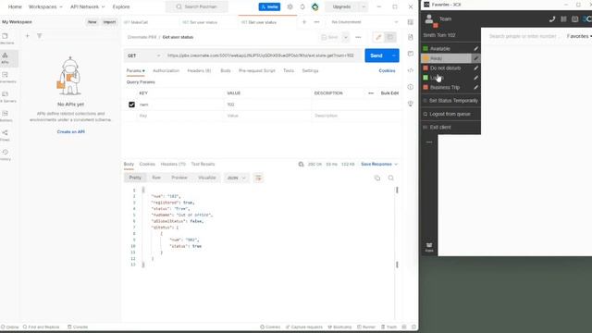The image size is (592, 333).
Task: Switch to Pre-request Script tab
Action: (x=257, y=70)
